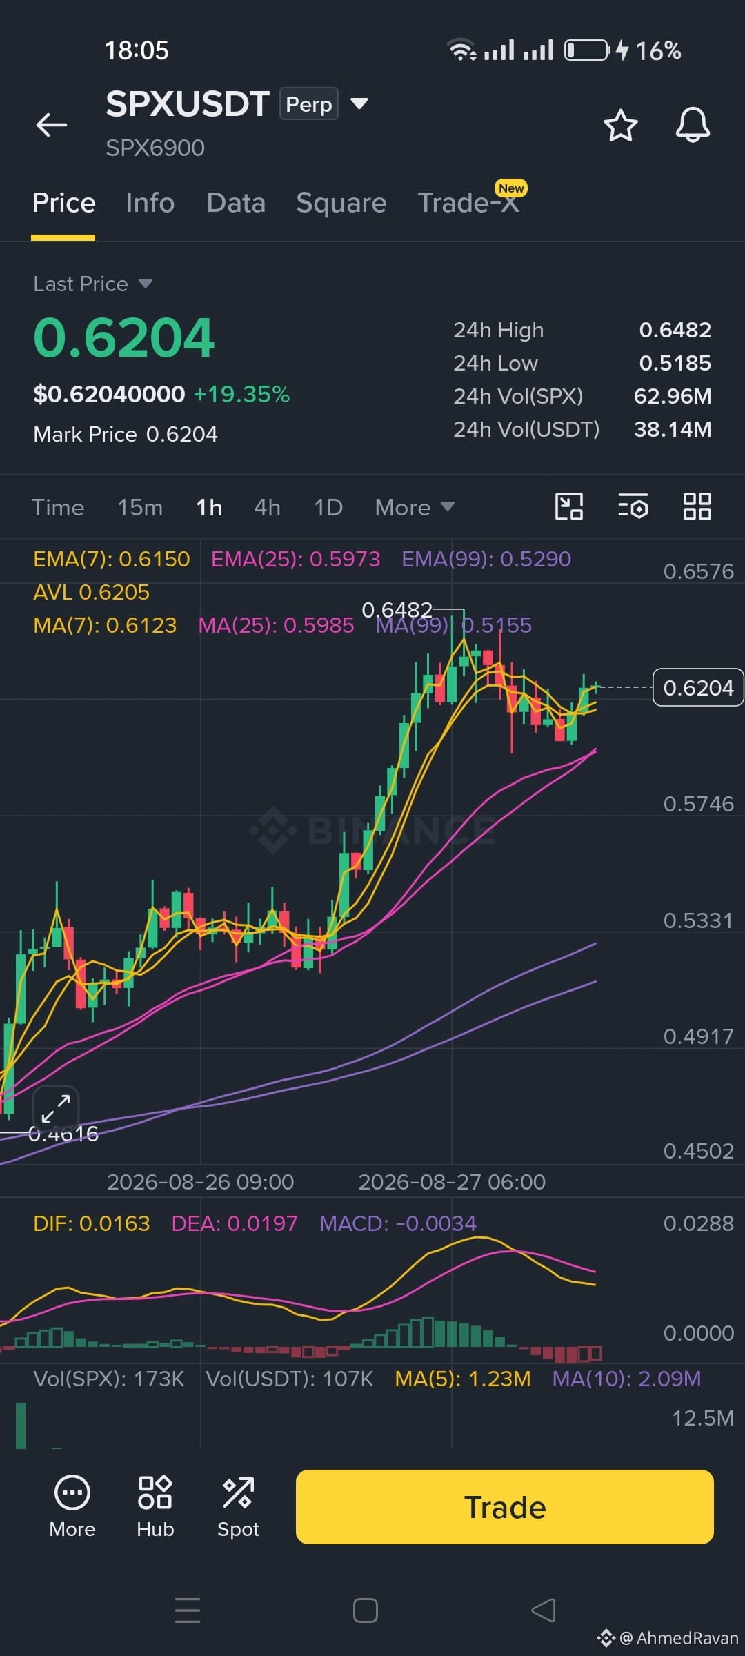Tap the EMA(99): 0.5290 label
745x1656 pixels.
486,559
